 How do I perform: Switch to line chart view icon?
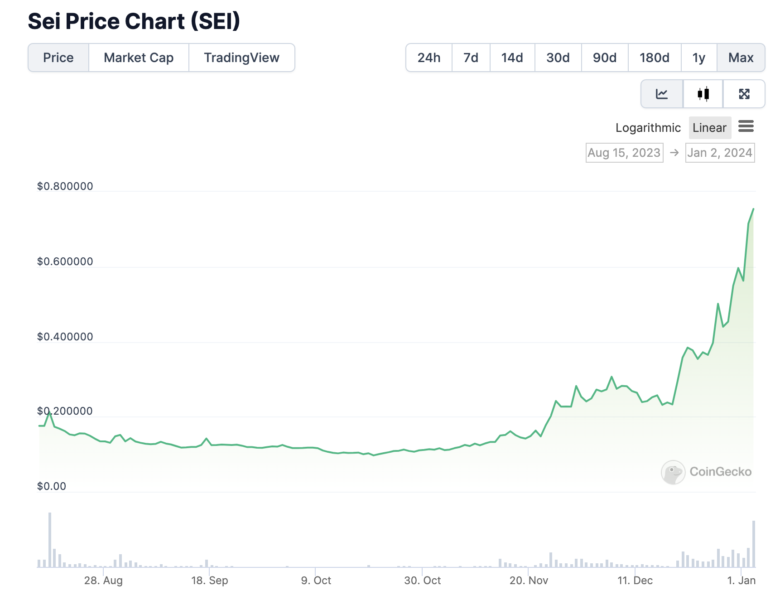coord(662,94)
